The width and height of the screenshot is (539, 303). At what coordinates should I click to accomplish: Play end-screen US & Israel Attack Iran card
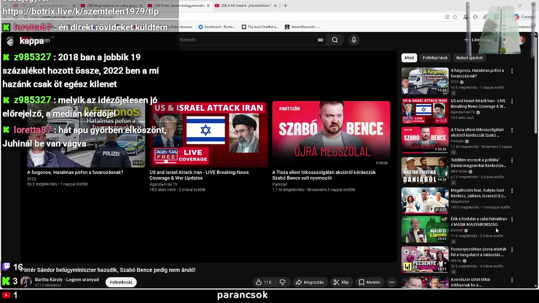click(208, 134)
